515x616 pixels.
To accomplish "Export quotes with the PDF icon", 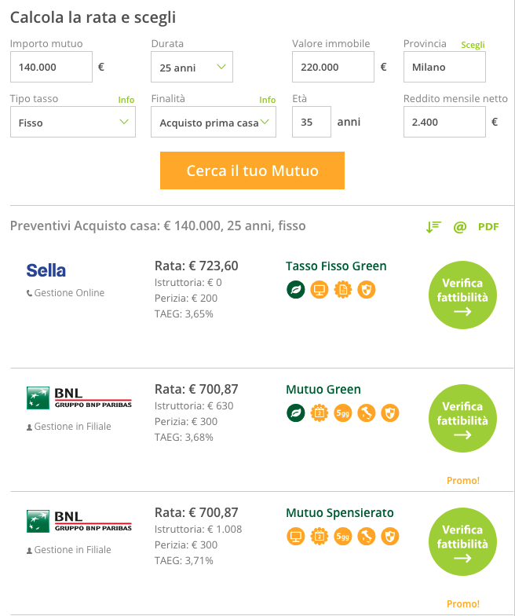I will coord(488,226).
